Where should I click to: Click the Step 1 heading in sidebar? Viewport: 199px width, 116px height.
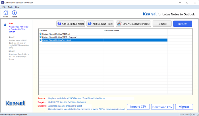[x=12, y=24]
